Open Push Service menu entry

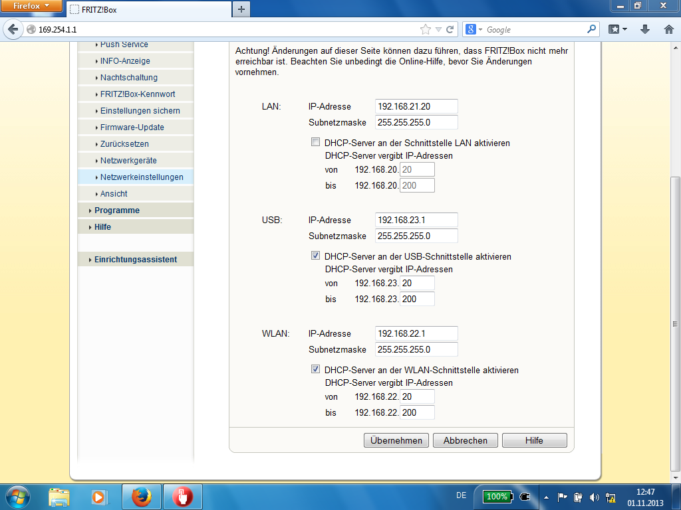[x=136, y=44]
